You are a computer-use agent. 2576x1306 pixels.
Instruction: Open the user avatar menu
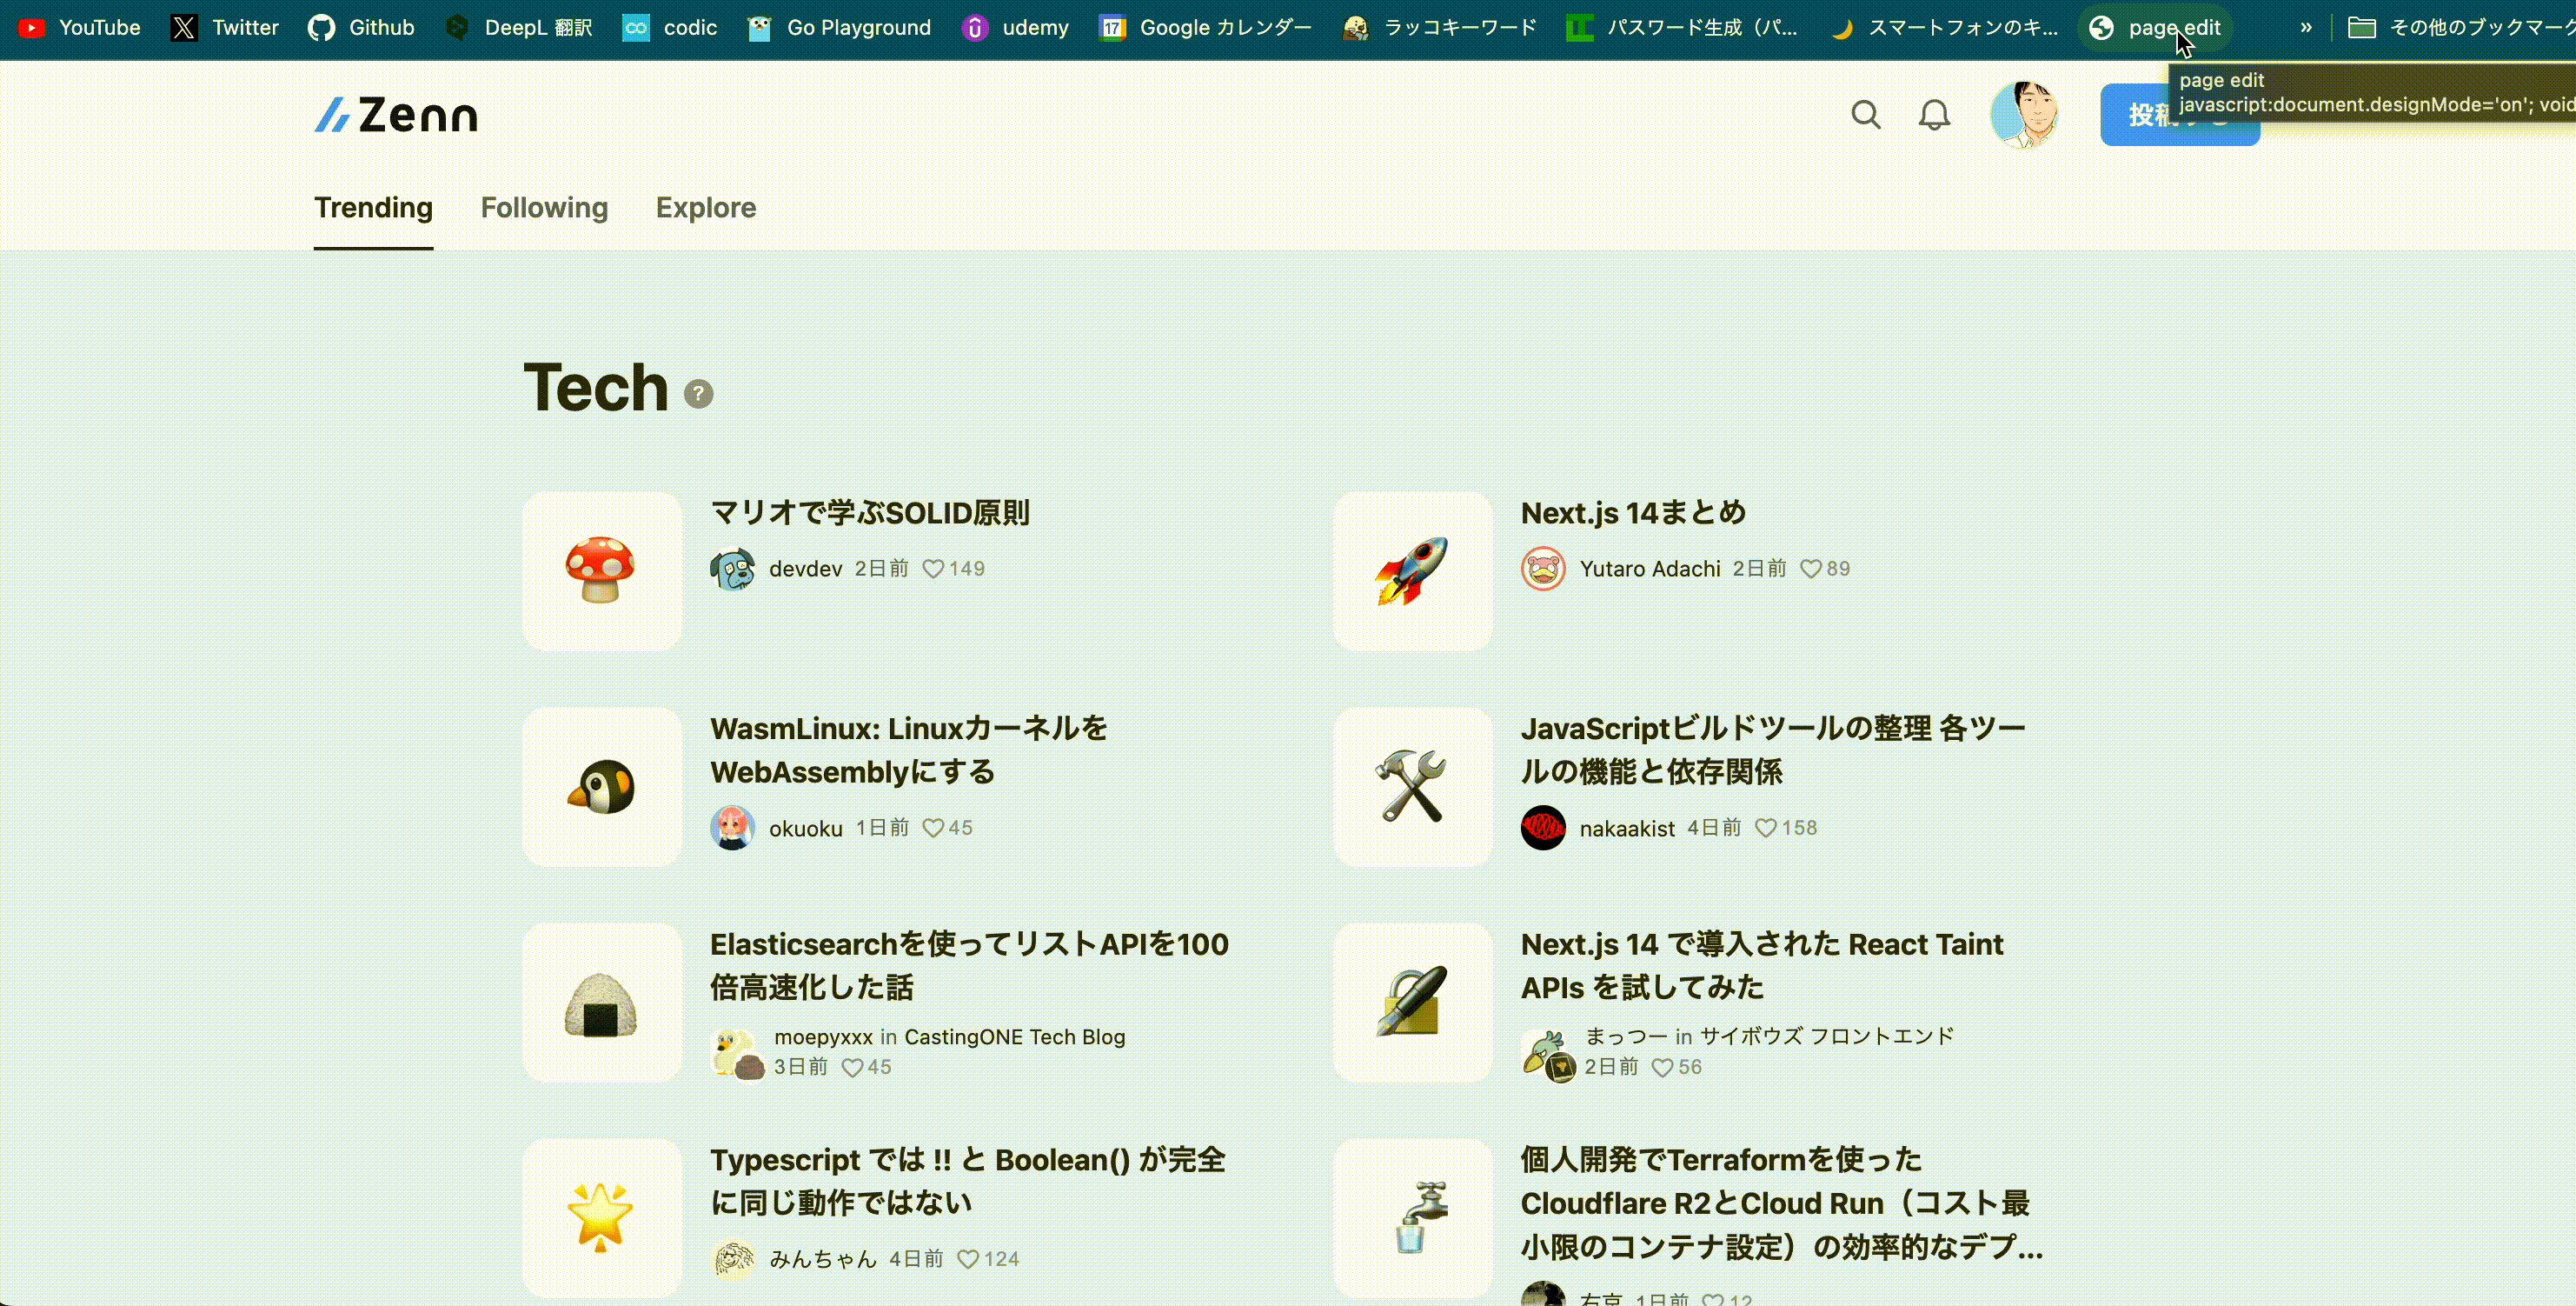[2023, 115]
